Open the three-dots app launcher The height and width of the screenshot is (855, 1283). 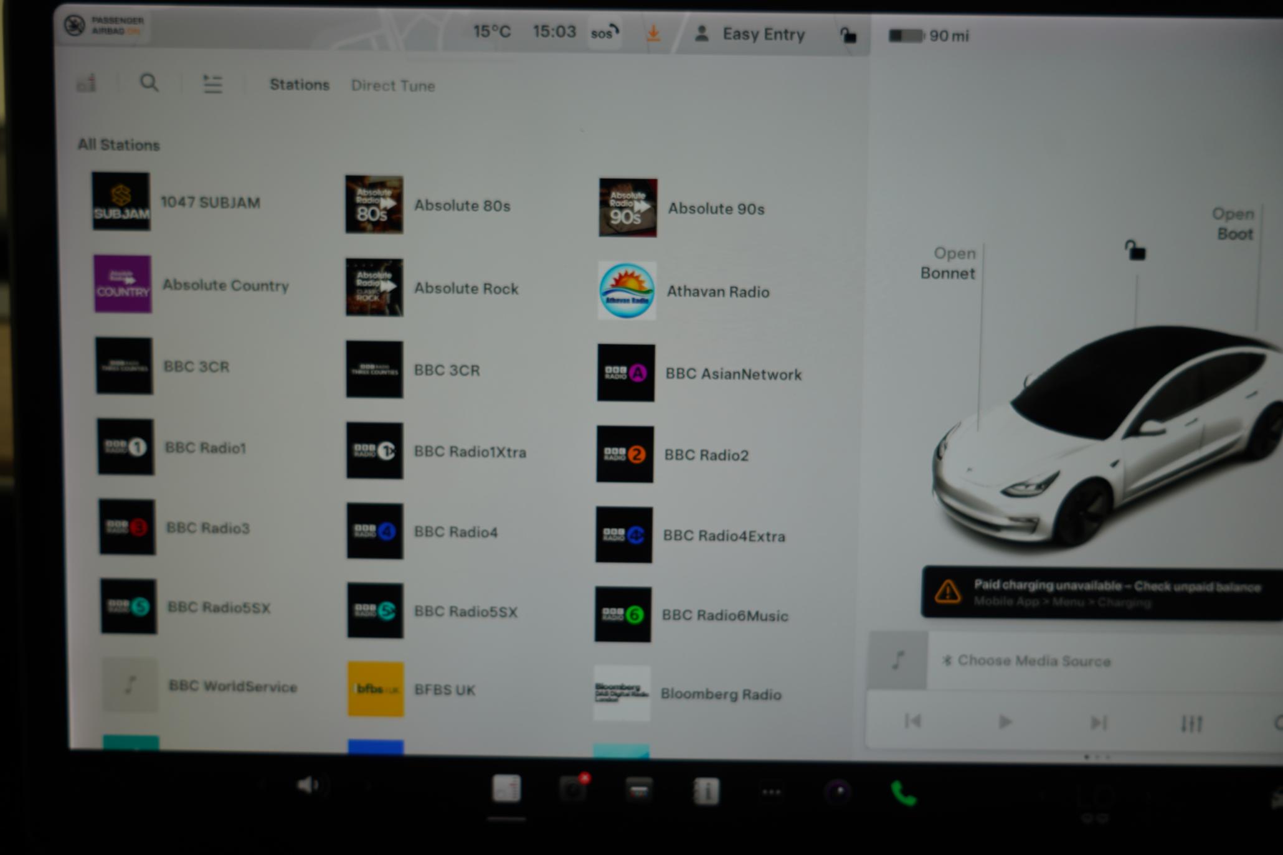772,792
